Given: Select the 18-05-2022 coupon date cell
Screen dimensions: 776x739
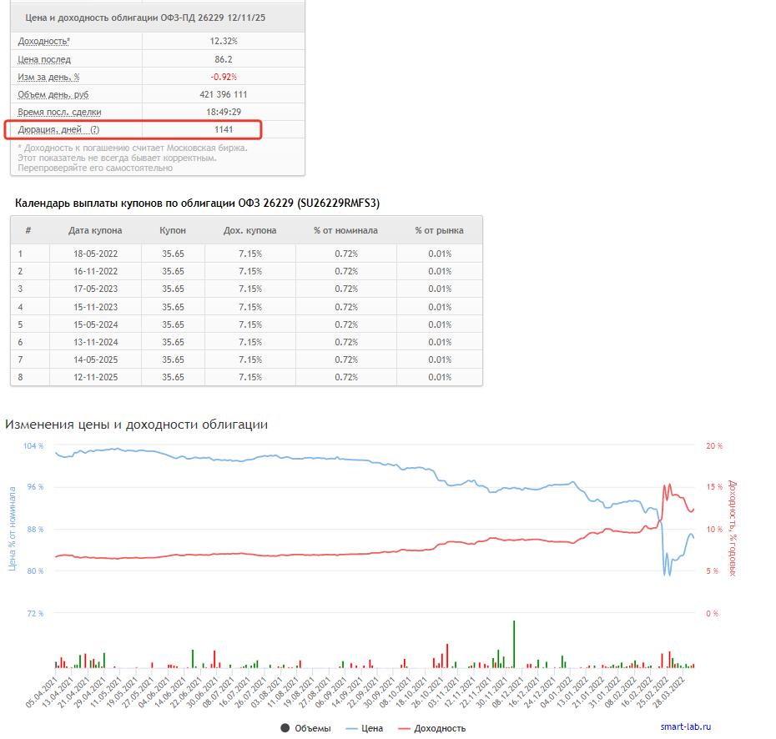Looking at the screenshot, I should point(95,254).
